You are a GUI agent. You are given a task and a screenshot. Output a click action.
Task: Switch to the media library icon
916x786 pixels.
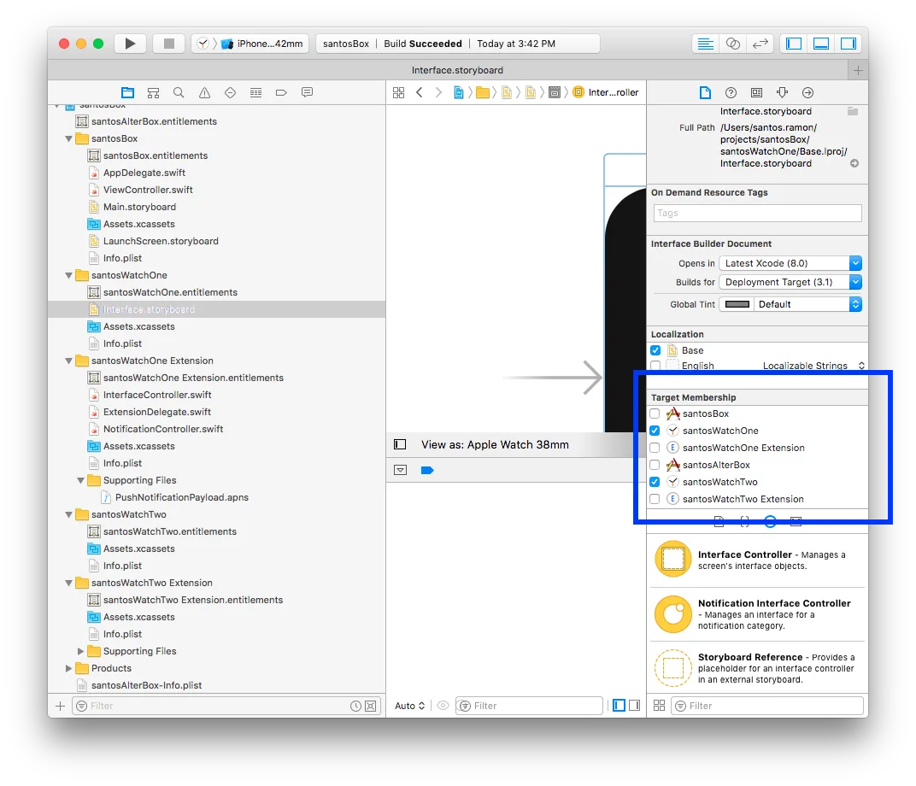(796, 521)
